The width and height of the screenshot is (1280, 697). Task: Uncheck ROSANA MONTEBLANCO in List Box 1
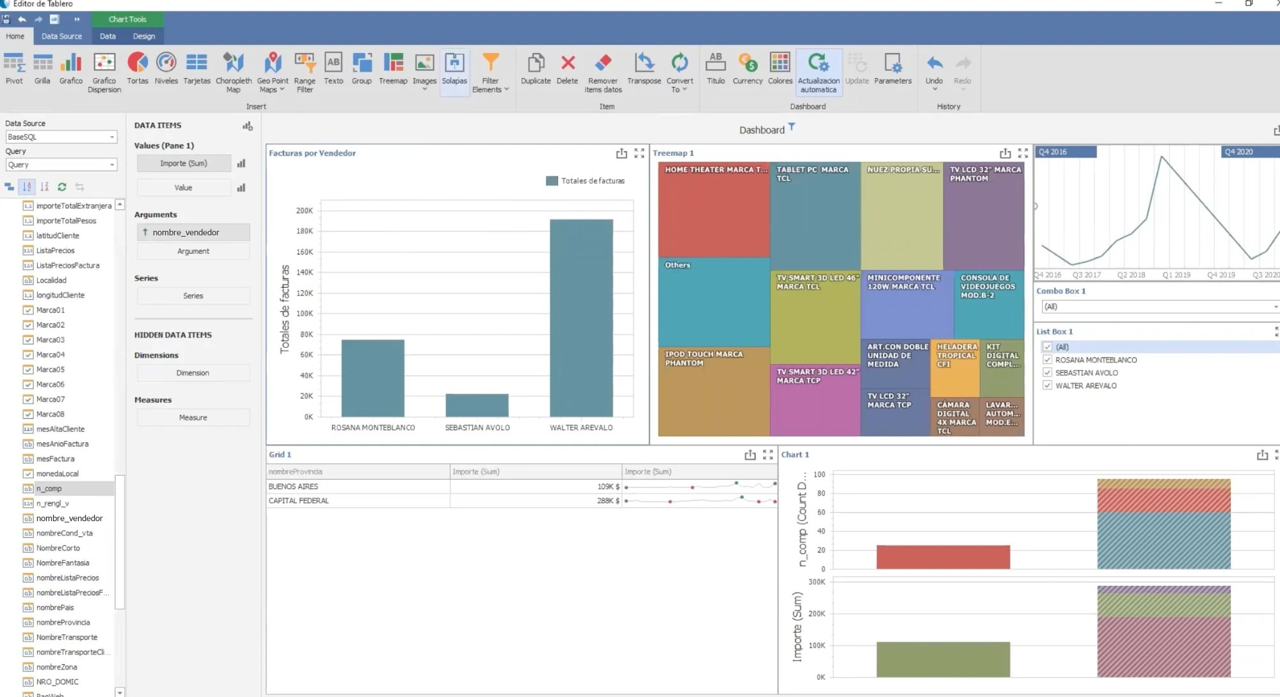(1048, 360)
